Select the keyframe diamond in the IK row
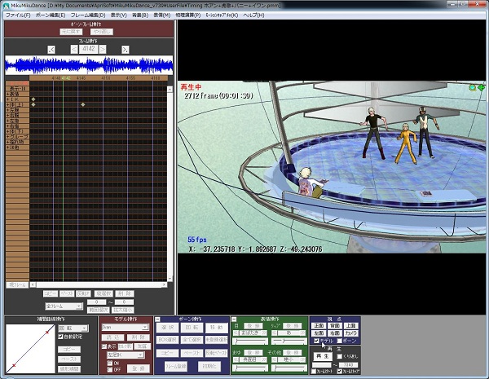This screenshot has height=379, width=489. click(x=33, y=99)
